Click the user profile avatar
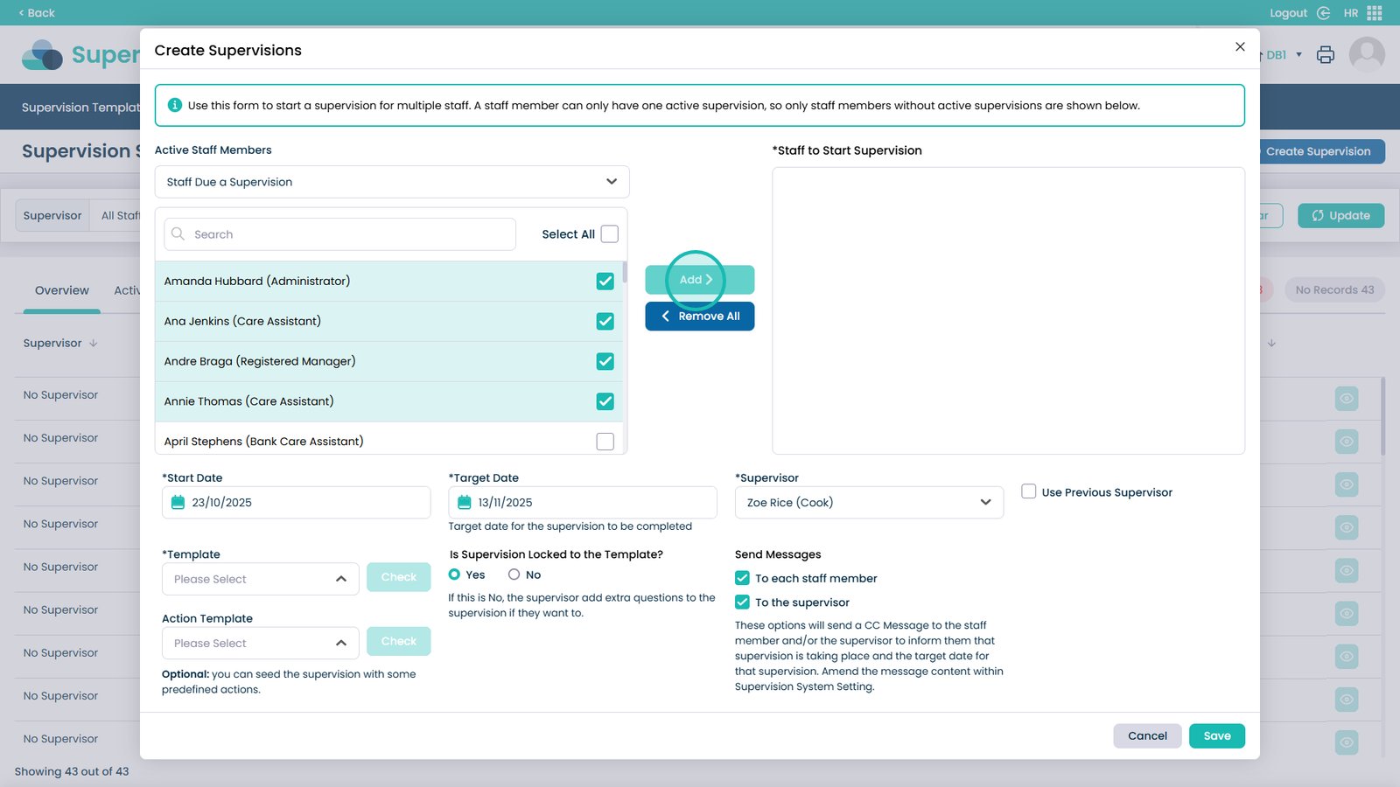The height and width of the screenshot is (787, 1400). point(1366,55)
